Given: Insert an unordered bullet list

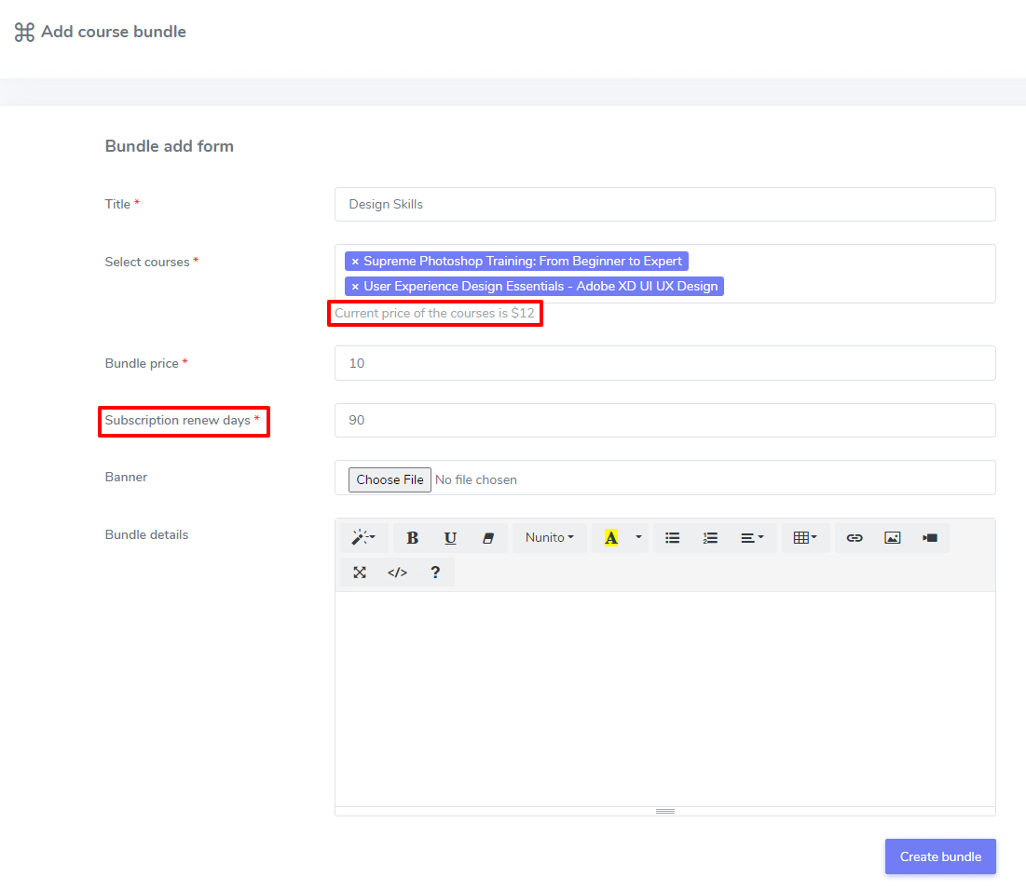Looking at the screenshot, I should coord(672,538).
